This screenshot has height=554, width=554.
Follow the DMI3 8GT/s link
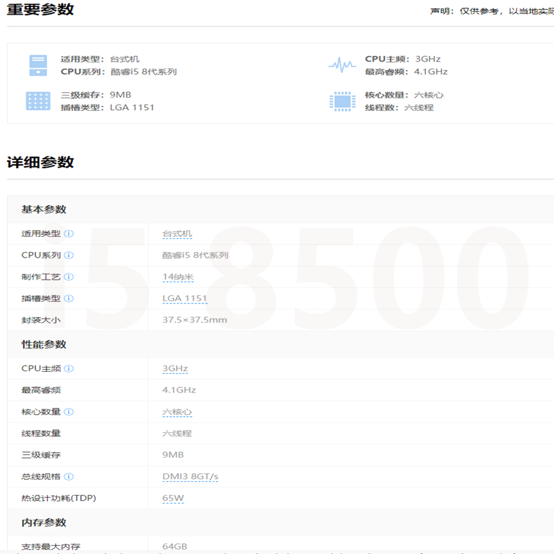coord(190,476)
